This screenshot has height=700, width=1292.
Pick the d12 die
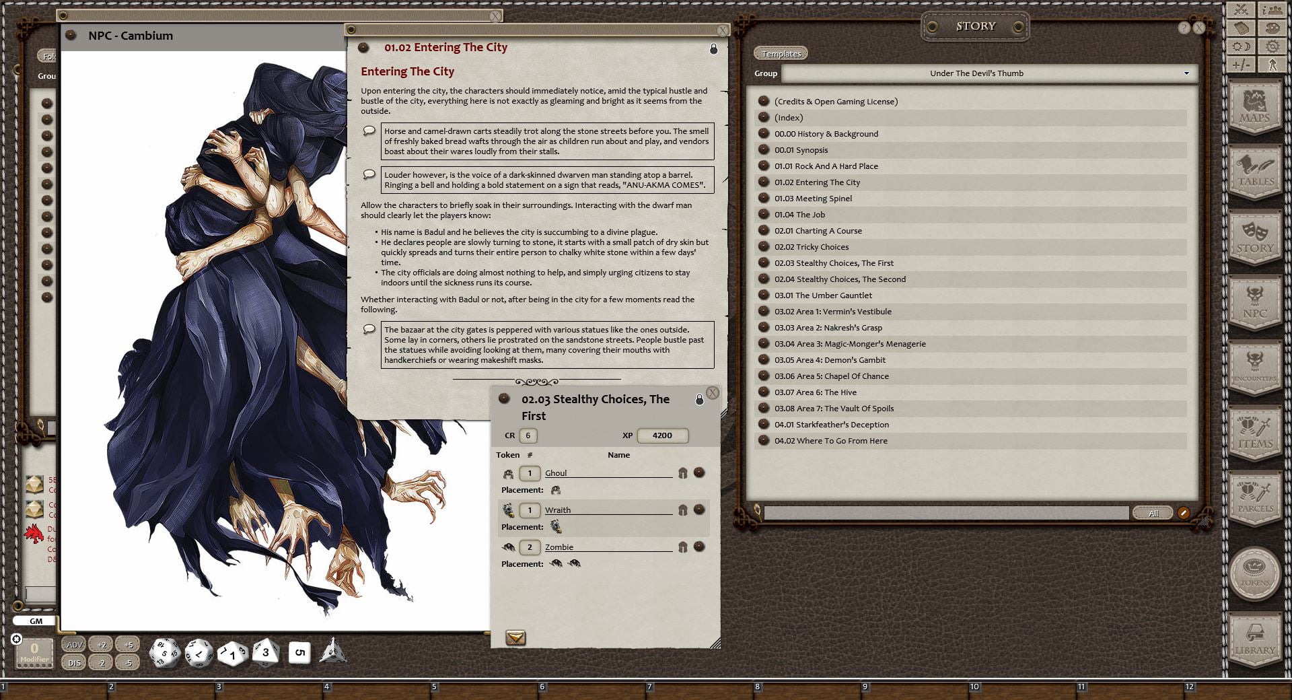click(199, 653)
